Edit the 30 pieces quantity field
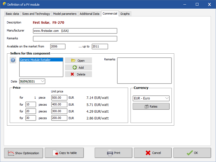 click(31, 118)
